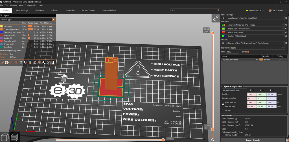This screenshot has height=142, width=289.
Task: Open the Printer preset dropdown
Action: coord(253,43)
